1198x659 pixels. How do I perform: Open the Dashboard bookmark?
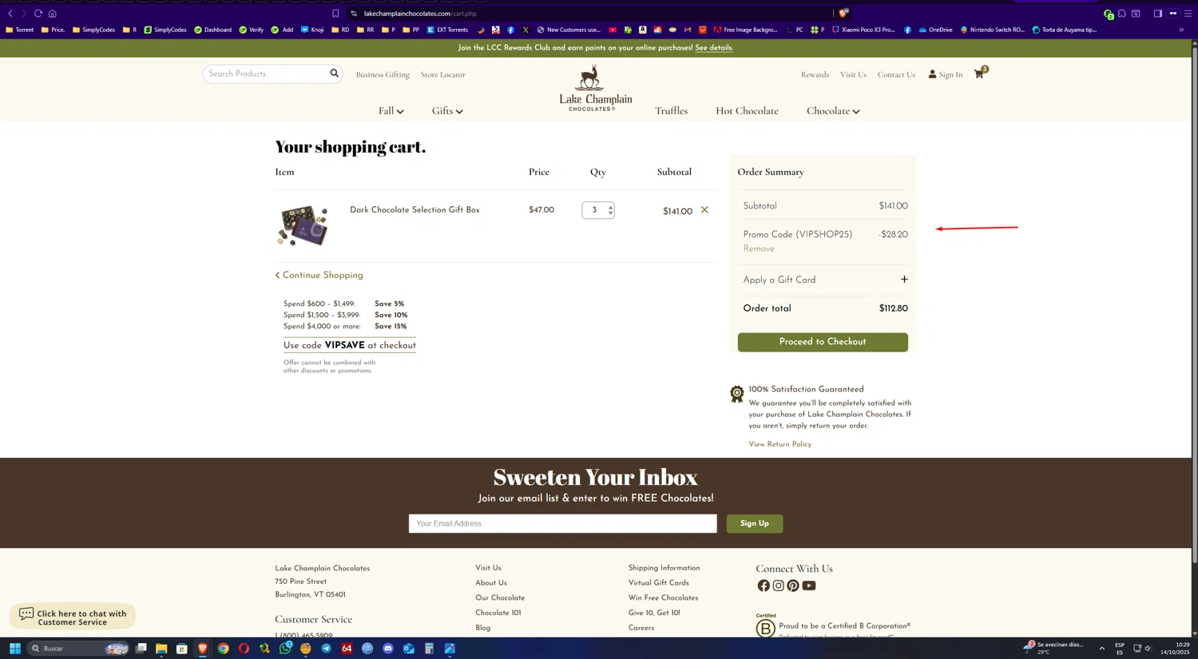(x=212, y=30)
